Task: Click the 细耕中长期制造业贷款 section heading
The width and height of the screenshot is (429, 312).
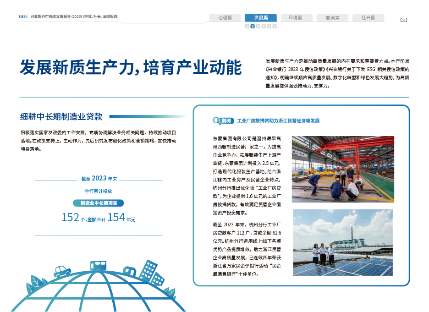Action: coord(61,116)
